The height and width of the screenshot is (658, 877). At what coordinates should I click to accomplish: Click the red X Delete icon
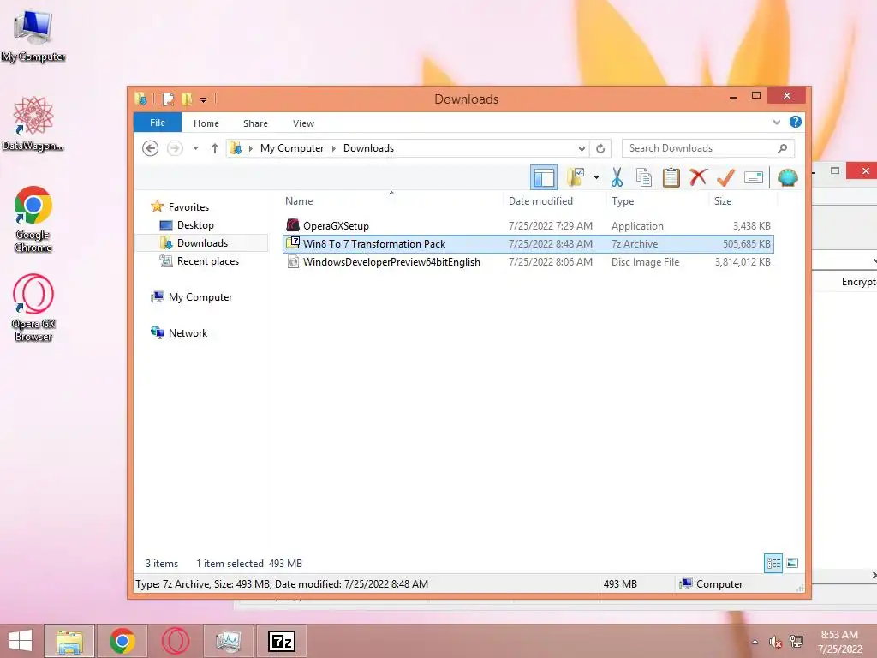[698, 178]
